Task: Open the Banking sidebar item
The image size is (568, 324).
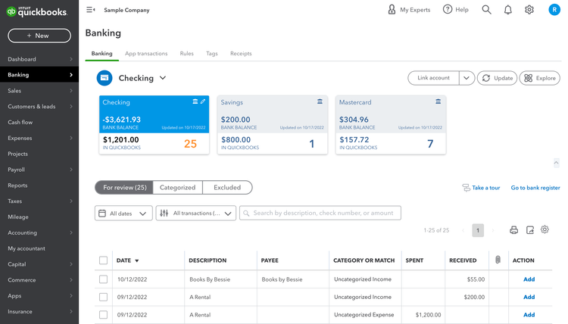Action: [39, 75]
